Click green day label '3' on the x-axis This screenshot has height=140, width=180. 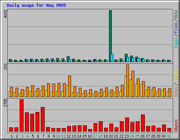pyautogui.click(x=22, y=136)
